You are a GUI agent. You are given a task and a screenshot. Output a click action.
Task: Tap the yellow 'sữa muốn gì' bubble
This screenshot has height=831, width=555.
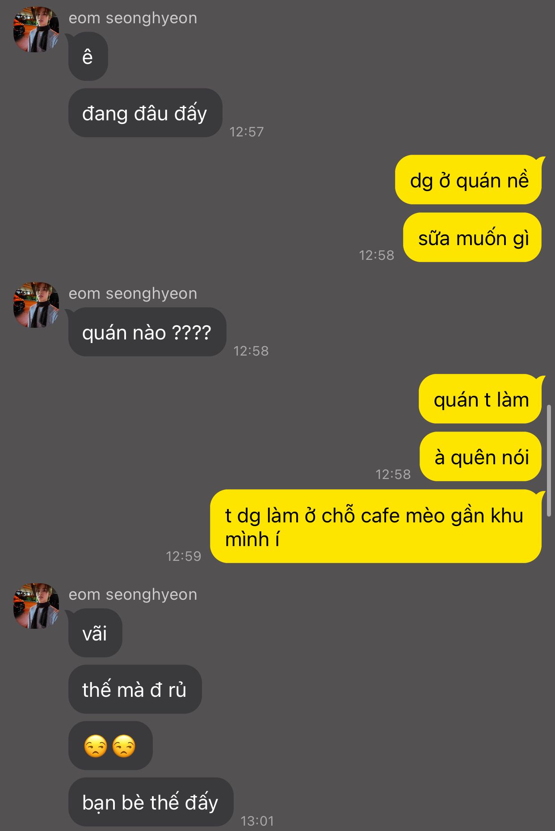pyautogui.click(x=472, y=237)
